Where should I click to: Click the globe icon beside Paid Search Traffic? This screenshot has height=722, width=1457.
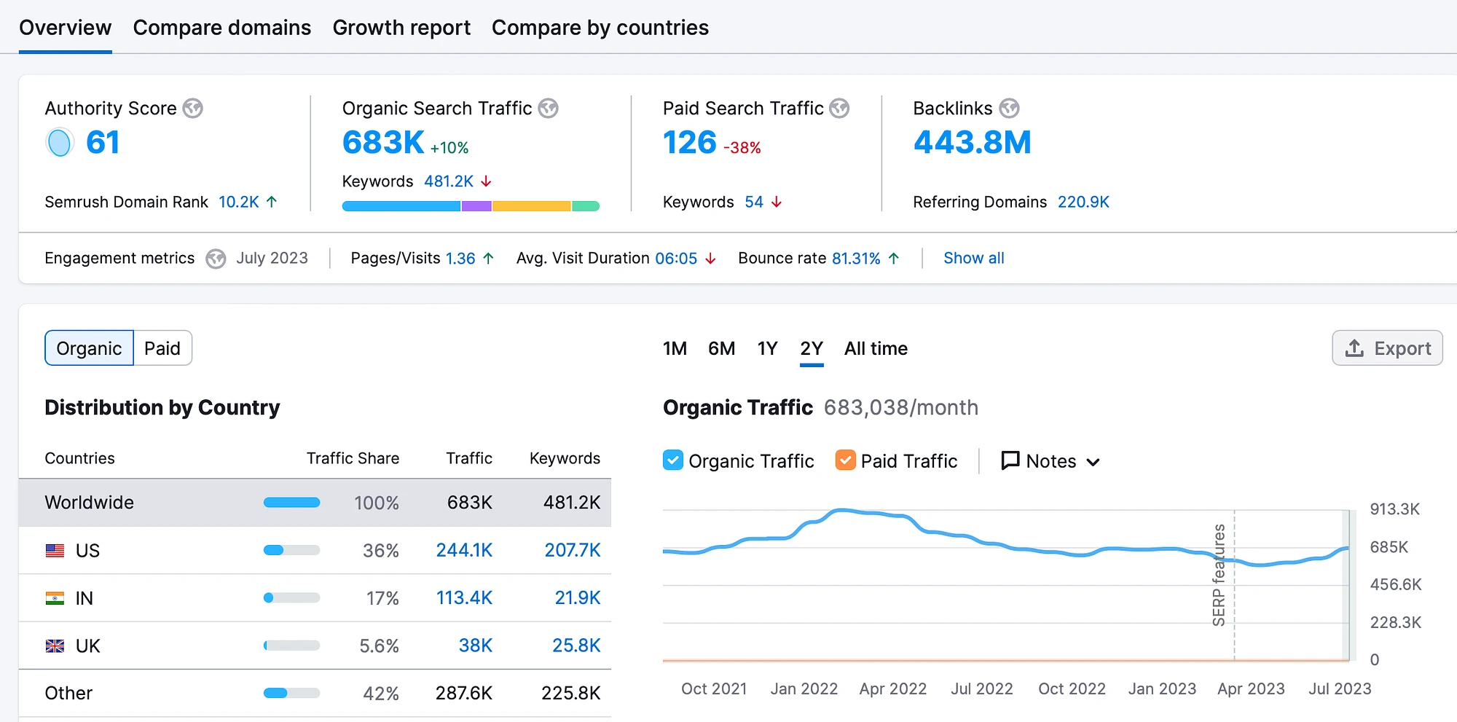[839, 109]
